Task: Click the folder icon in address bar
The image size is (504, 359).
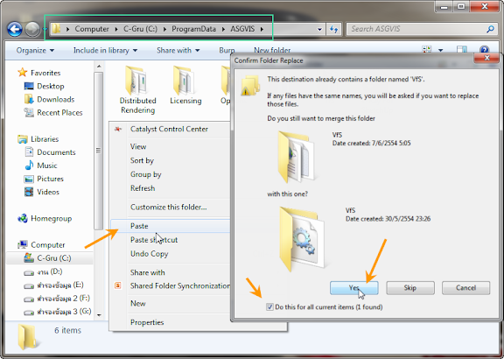Action: [x=56, y=29]
